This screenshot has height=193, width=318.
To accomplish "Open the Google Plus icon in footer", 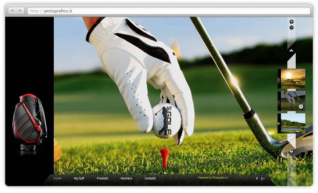I will [263, 178].
